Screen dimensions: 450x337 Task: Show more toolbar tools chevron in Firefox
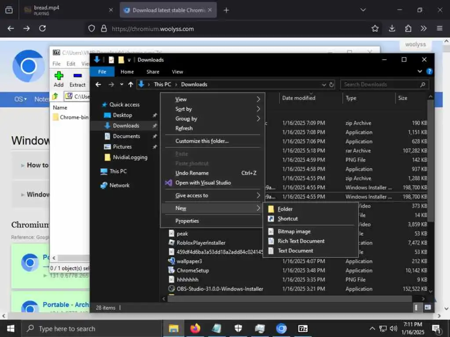(423, 29)
